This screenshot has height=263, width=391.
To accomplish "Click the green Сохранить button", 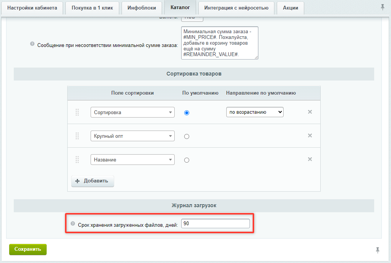I will (28, 249).
